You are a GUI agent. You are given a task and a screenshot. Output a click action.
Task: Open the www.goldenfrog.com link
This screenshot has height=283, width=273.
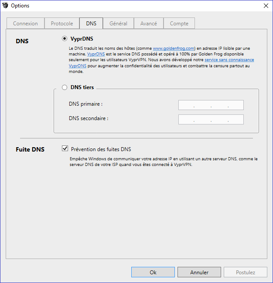coord(174,48)
